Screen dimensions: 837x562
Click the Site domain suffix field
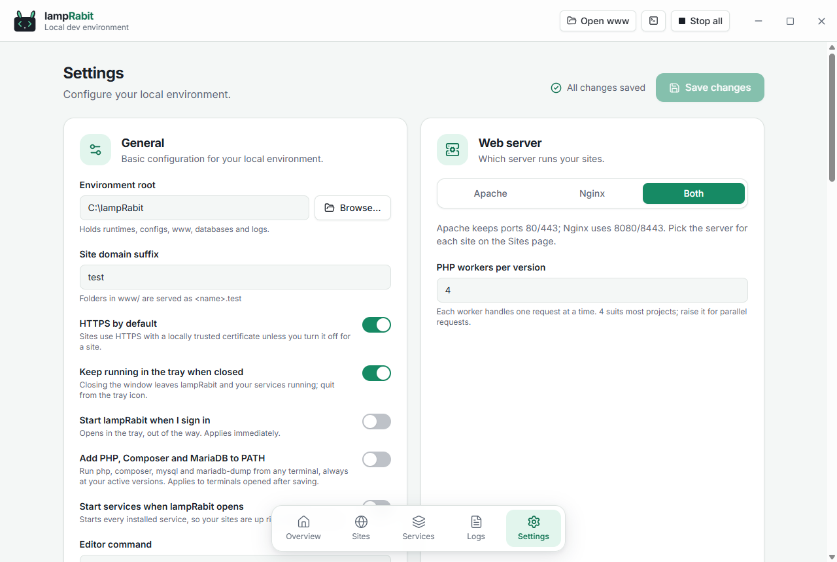(235, 277)
